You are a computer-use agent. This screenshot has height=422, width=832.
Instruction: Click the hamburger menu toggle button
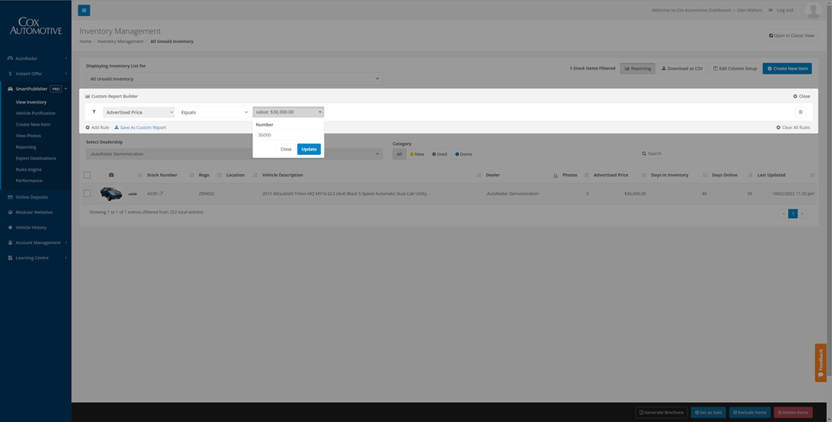point(84,10)
